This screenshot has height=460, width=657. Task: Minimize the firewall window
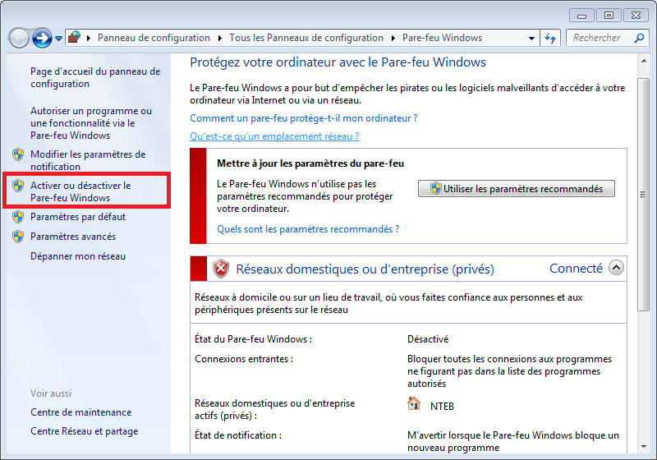pyautogui.click(x=581, y=16)
